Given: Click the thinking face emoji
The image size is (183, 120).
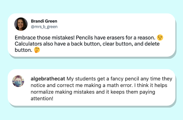Looking at the screenshot, I should click(37, 50).
